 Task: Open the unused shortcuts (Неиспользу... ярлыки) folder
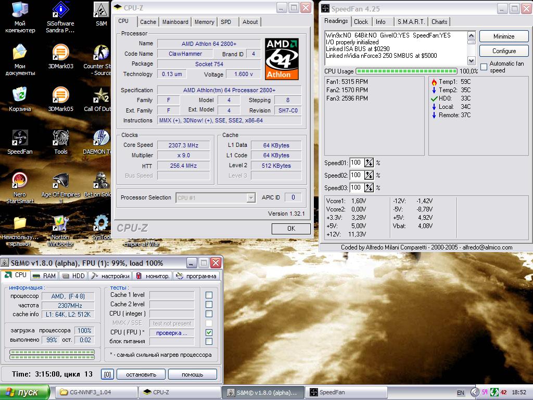pyautogui.click(x=20, y=231)
